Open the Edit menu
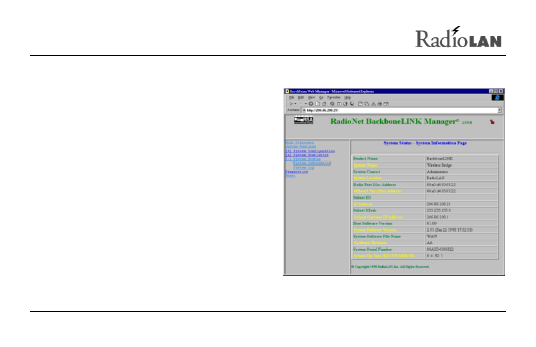Viewport: 536px width, 347px height. pos(301,98)
